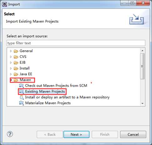Expand the General tree node
This screenshot has height=145, width=152.
[x=11, y=51]
